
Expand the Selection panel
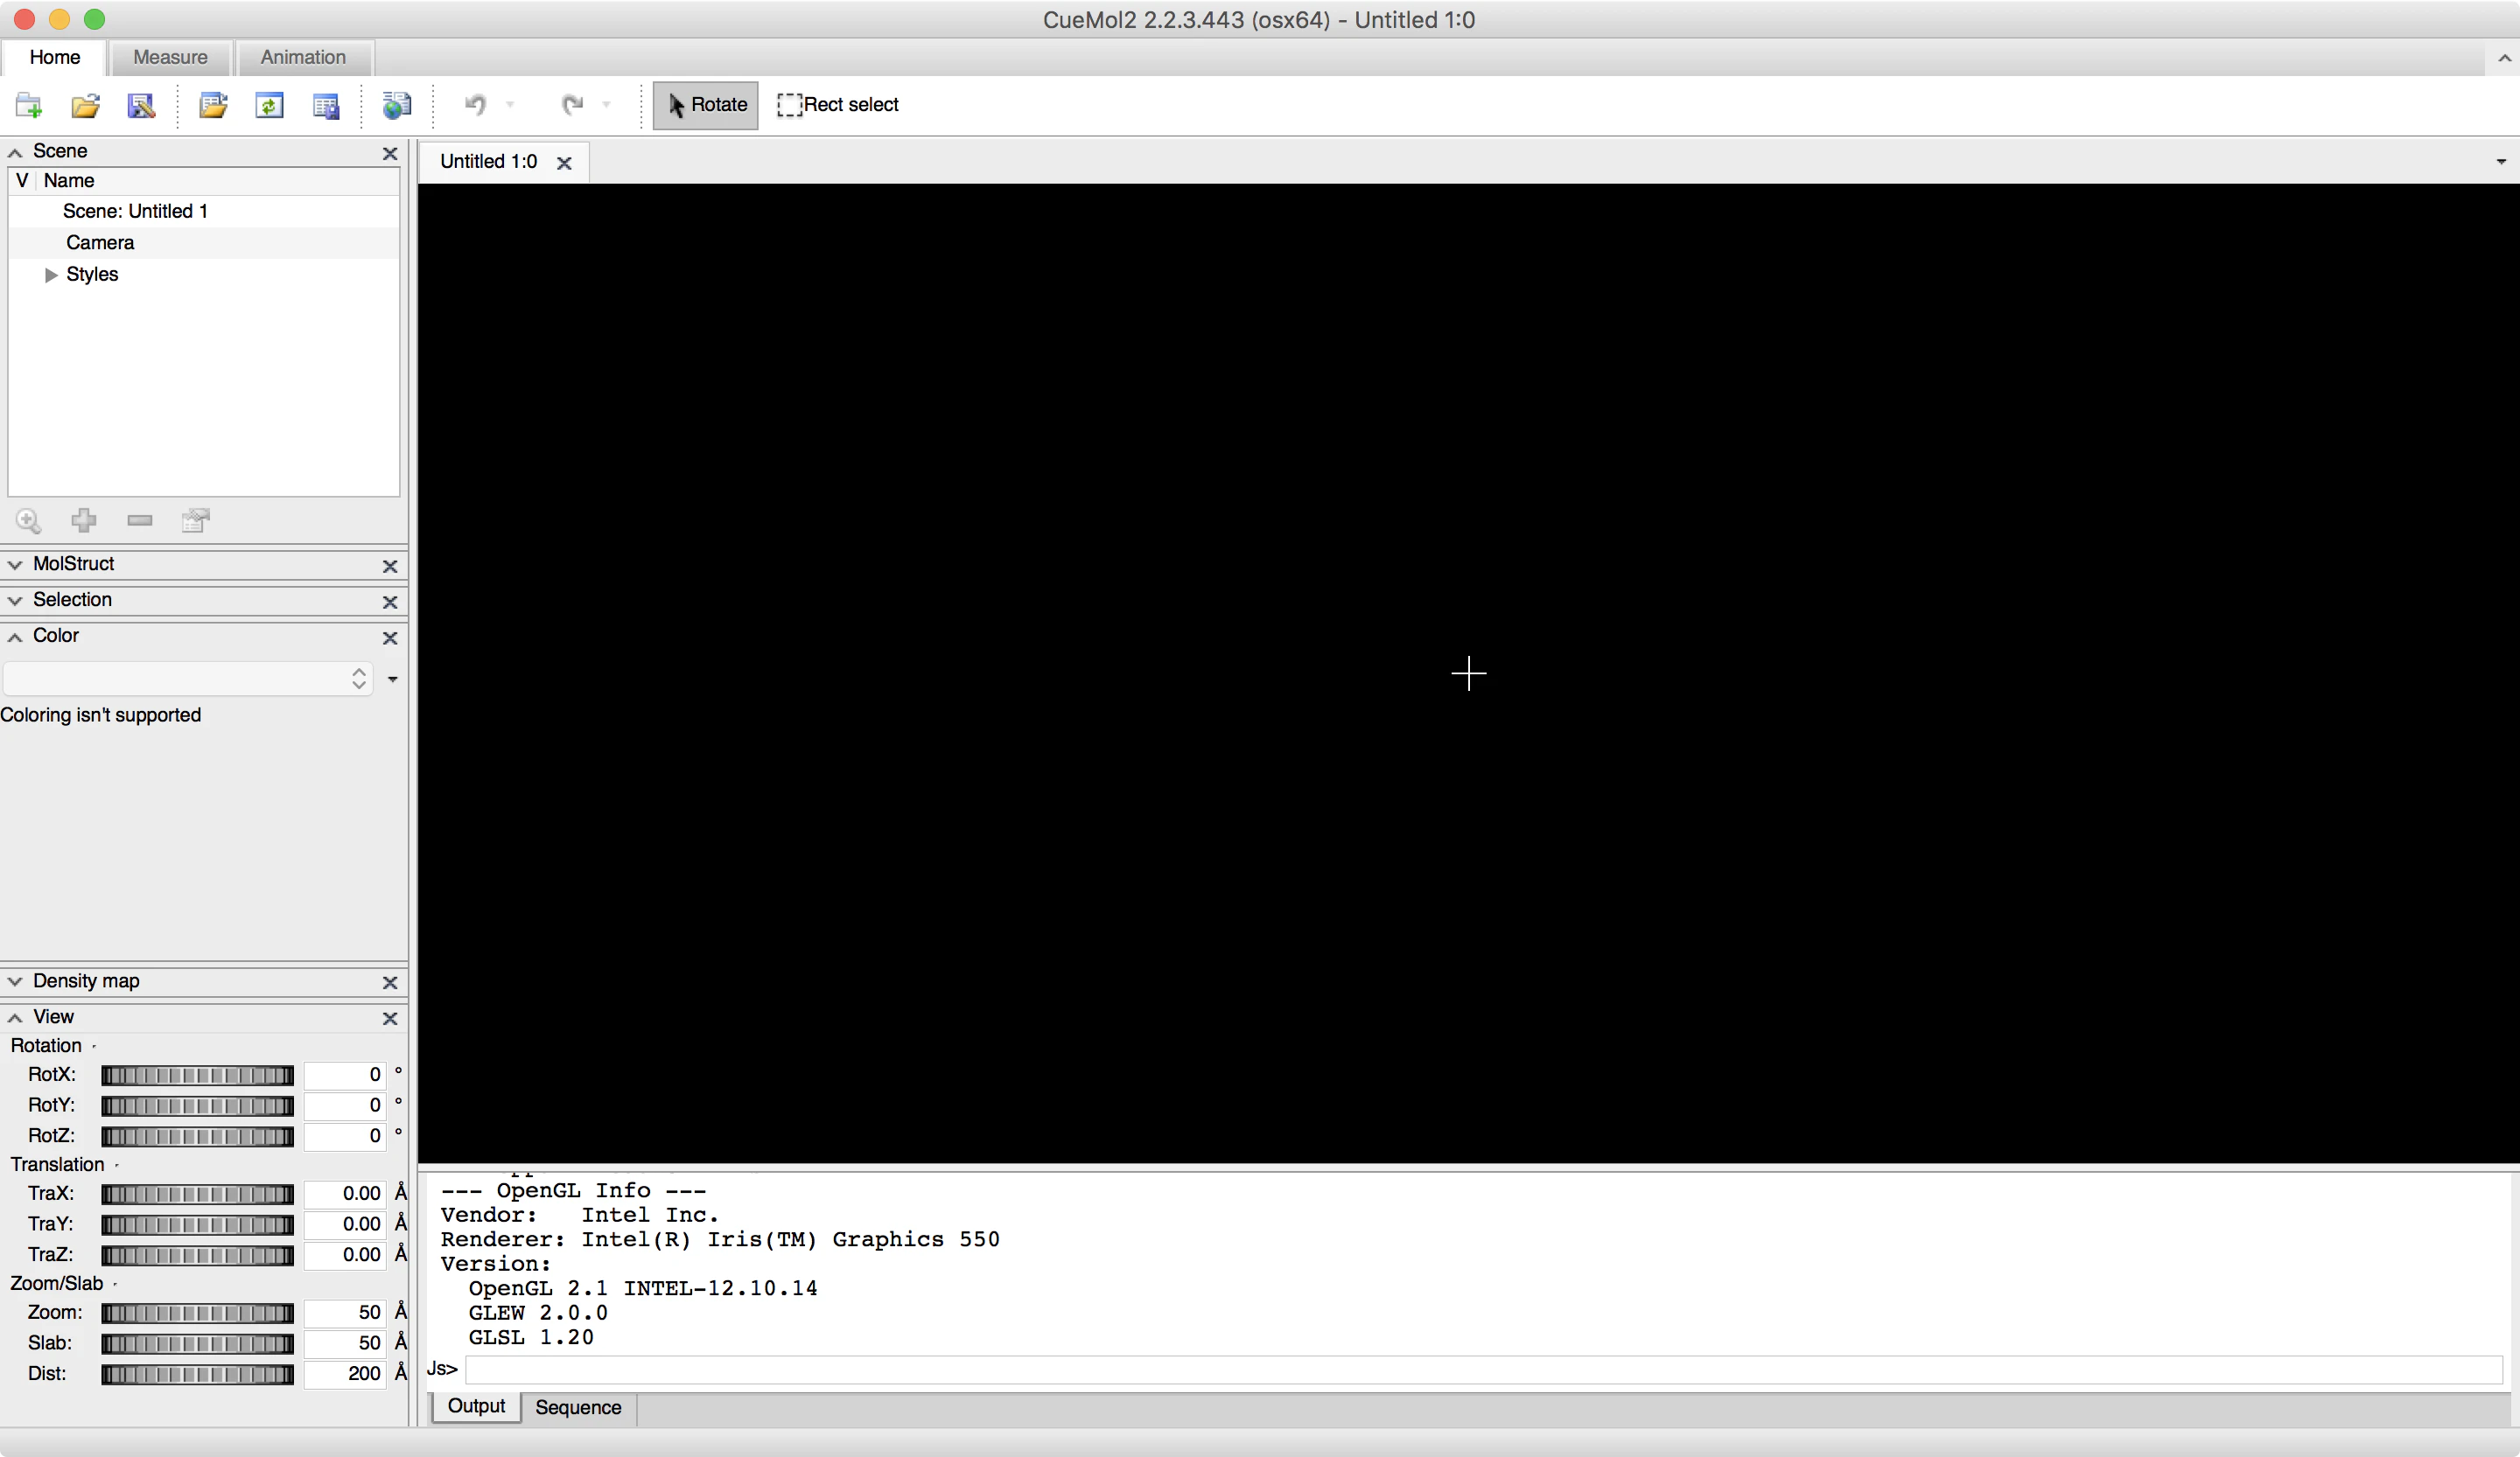(15, 601)
